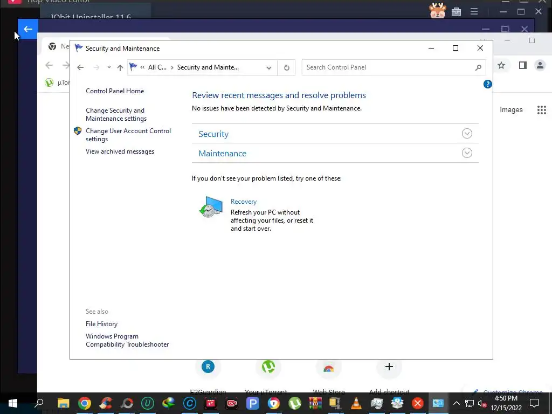Viewport: 552px width, 414px height.
Task: Open VLC media player from taskbar
Action: pos(356,403)
